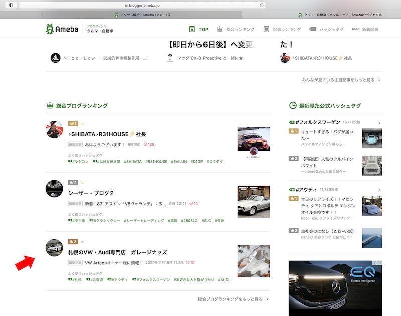Screen dimensions: 401x316
Task: Expand #フォルクスワーゲン chevron arrow
Action: point(379,123)
